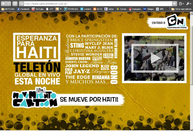The height and width of the screenshot is (131, 193).
Task: Bookmark this page with the star icon
Action: (22, 4)
